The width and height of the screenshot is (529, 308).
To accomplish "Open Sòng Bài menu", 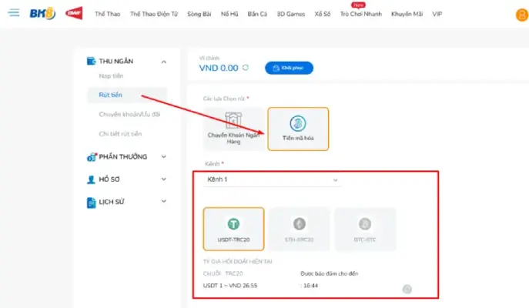I will 199,14.
